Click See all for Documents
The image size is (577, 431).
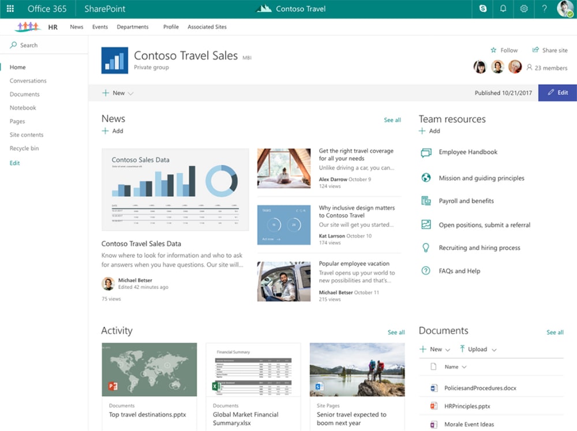tap(555, 332)
